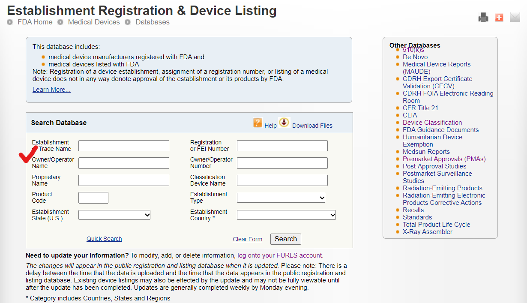The width and height of the screenshot is (527, 303).
Task: Click the Clear Form link
Action: point(247,239)
